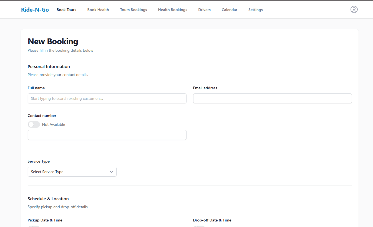This screenshot has width=373, height=227.
Task: Click the Drop-off Date & Time label
Action: (212, 220)
